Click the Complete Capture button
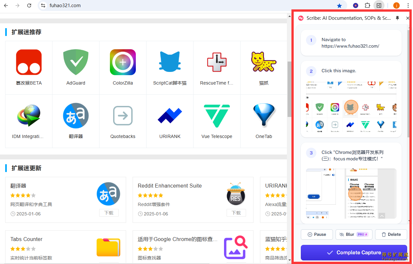 [354, 253]
